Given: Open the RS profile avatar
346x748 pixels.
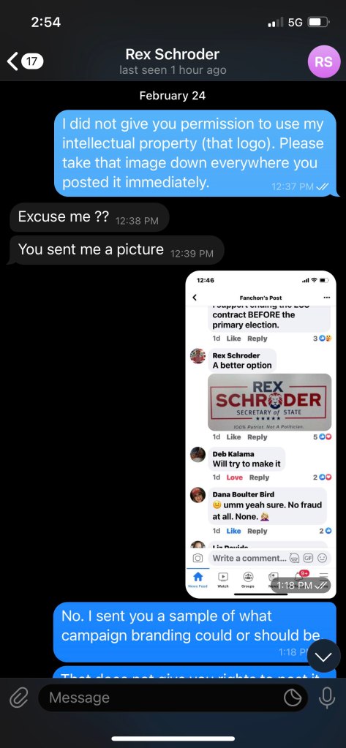Looking at the screenshot, I should (x=323, y=61).
